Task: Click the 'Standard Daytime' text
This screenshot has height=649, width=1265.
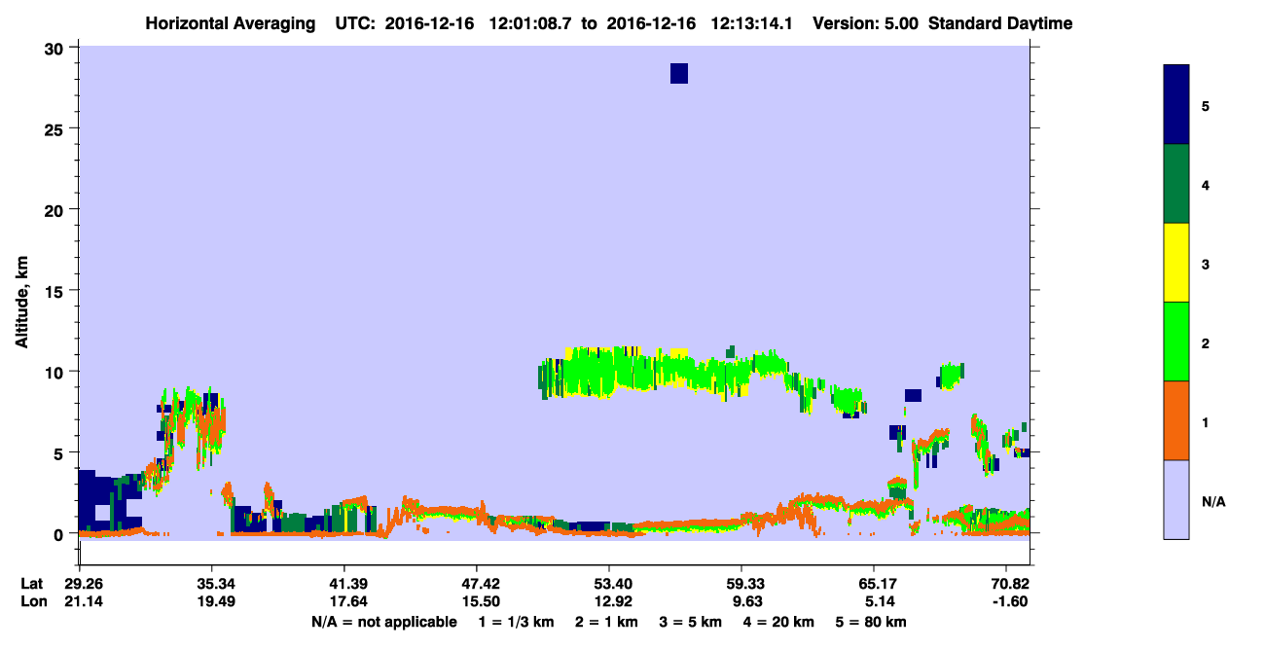Action: tap(1000, 23)
